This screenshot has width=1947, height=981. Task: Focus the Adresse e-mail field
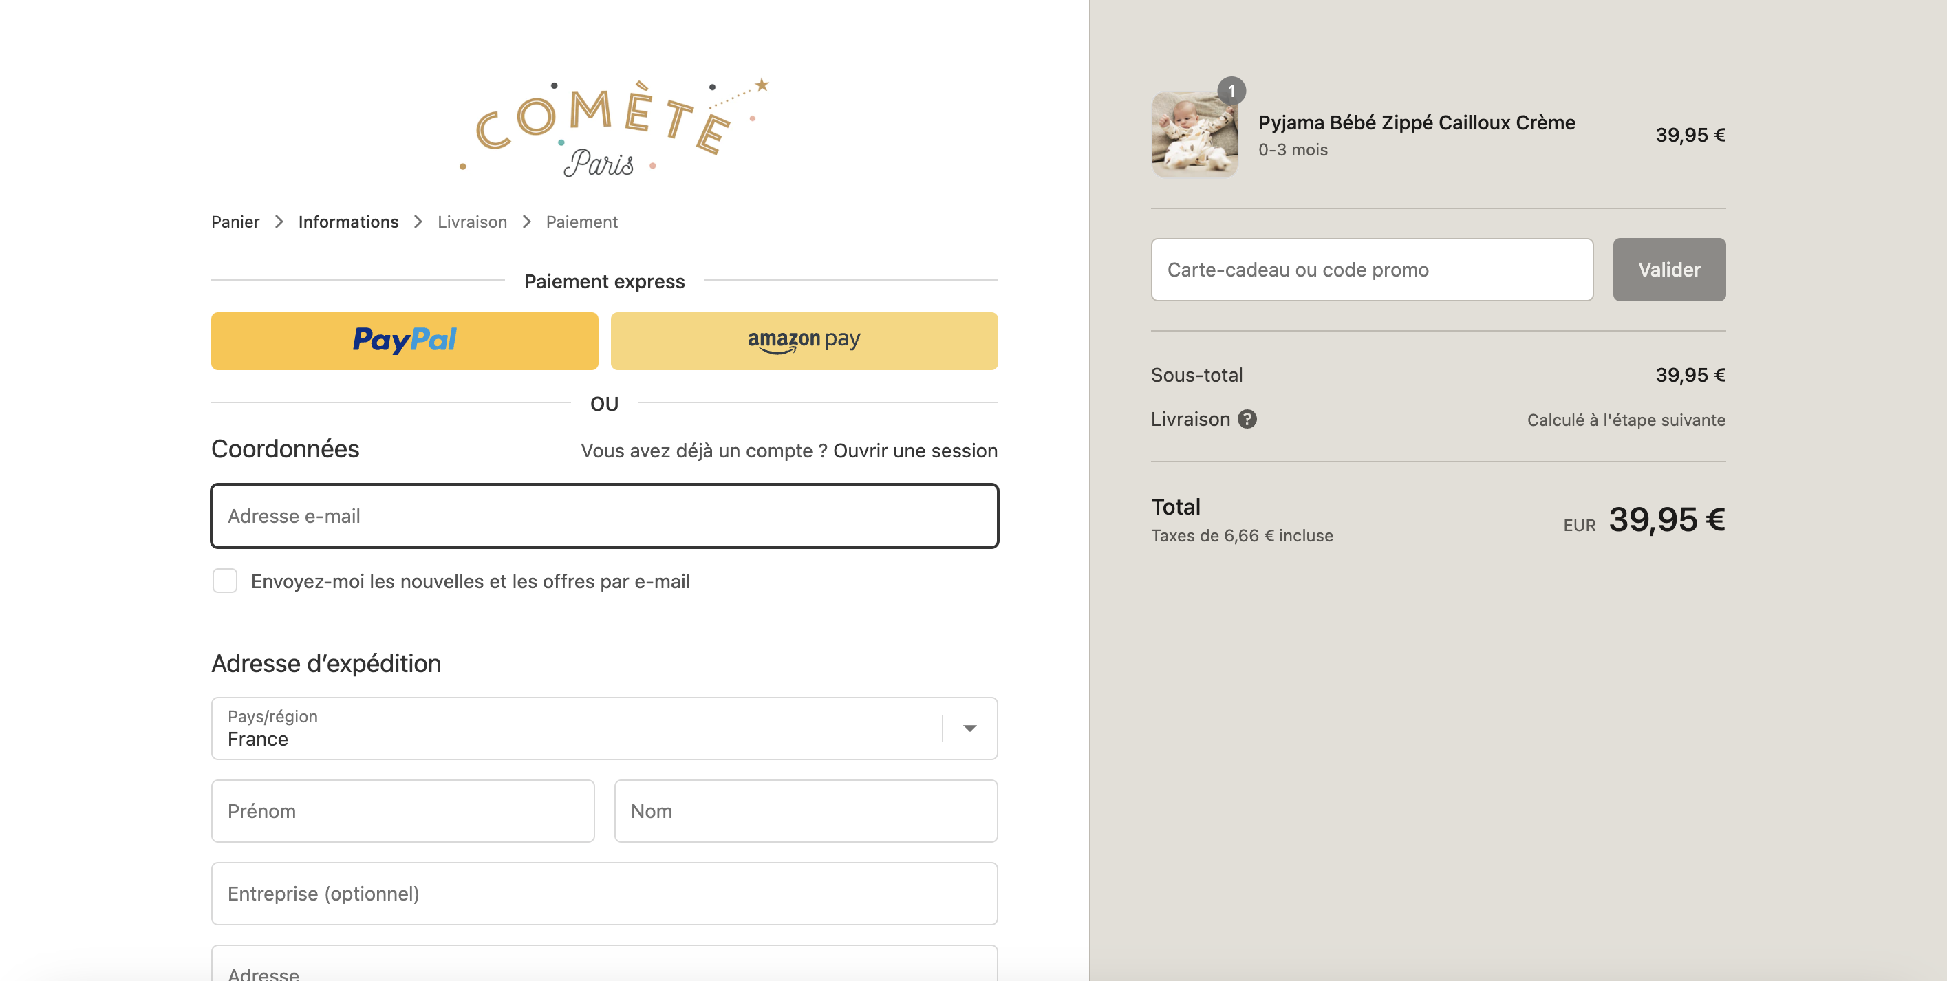coord(604,515)
